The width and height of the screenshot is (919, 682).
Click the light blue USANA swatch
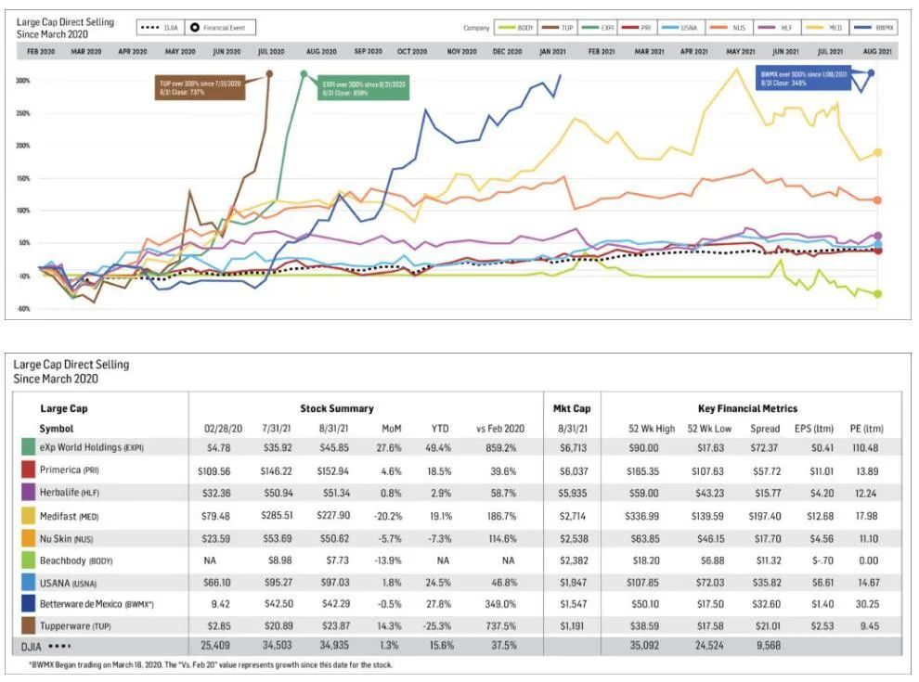pyautogui.click(x=28, y=583)
